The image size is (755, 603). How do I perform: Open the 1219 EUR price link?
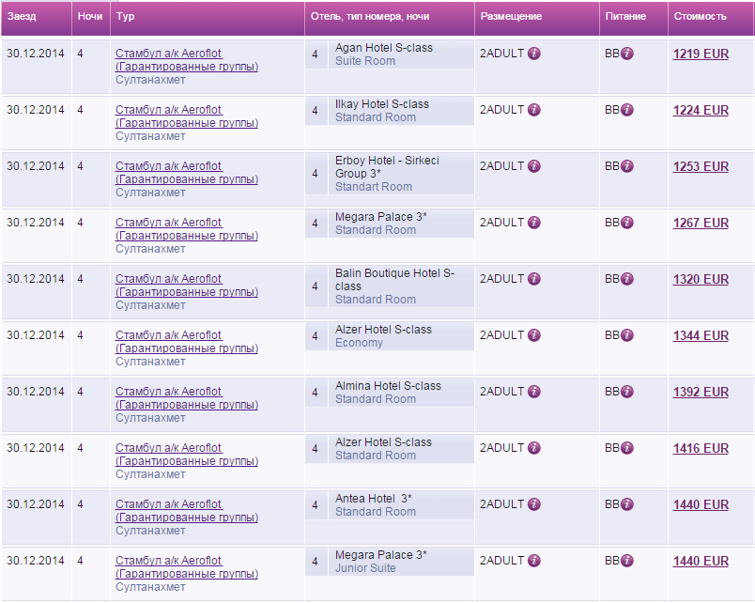coord(700,54)
